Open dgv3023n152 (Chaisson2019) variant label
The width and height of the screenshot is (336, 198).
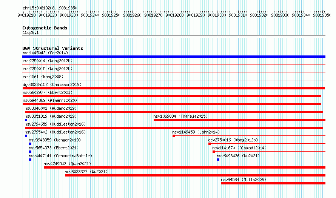(x=52, y=84)
